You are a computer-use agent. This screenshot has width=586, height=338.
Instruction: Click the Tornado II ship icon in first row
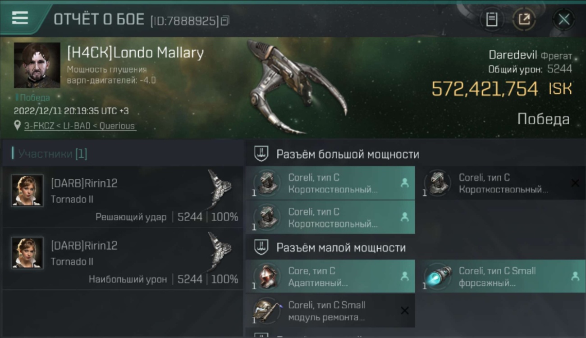(x=220, y=188)
